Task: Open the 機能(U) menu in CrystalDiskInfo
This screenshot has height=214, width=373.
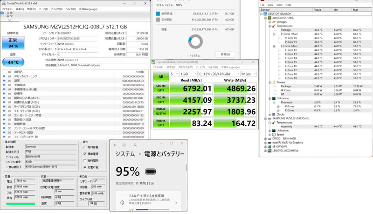Action: pos(31,9)
